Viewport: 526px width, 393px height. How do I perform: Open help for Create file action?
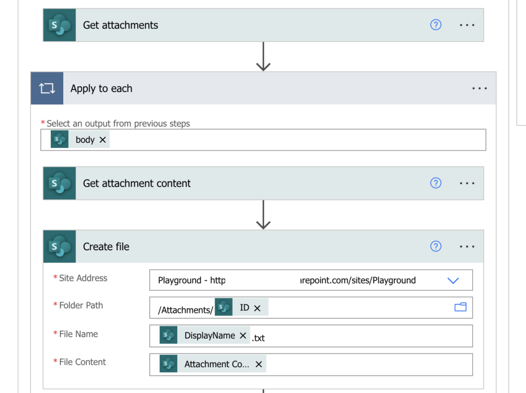[436, 247]
